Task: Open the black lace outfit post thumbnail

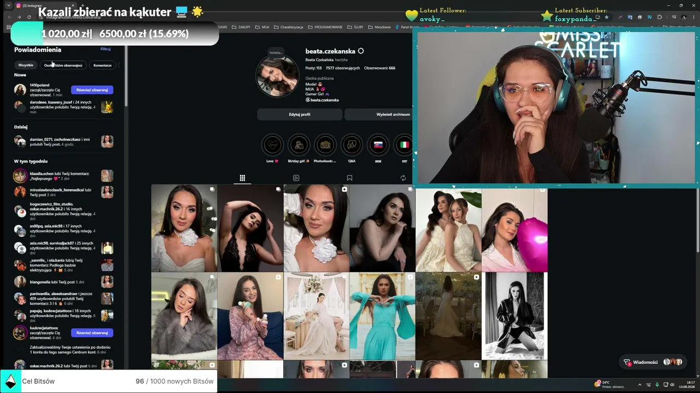Action: point(250,228)
